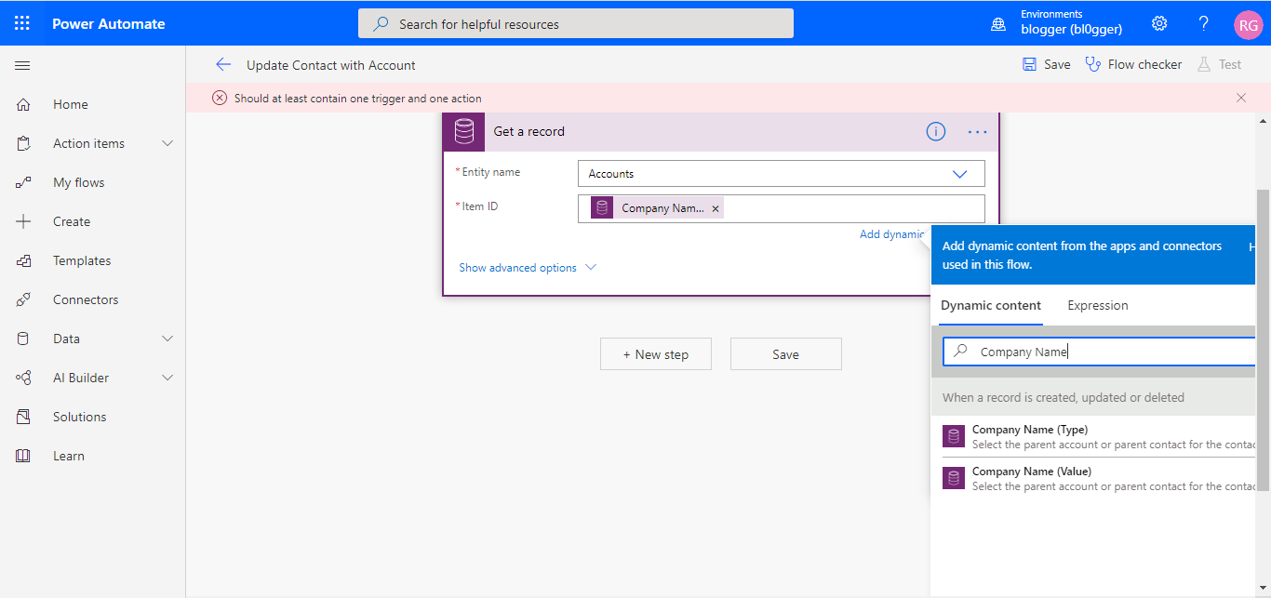Open the Get a record ellipsis menu

[x=977, y=131]
